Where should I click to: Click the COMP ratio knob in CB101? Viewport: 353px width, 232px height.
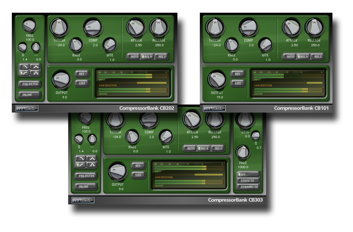click(x=248, y=27)
